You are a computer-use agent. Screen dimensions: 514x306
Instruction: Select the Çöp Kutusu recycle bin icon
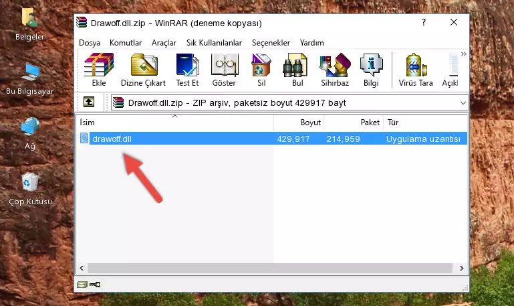30,189
